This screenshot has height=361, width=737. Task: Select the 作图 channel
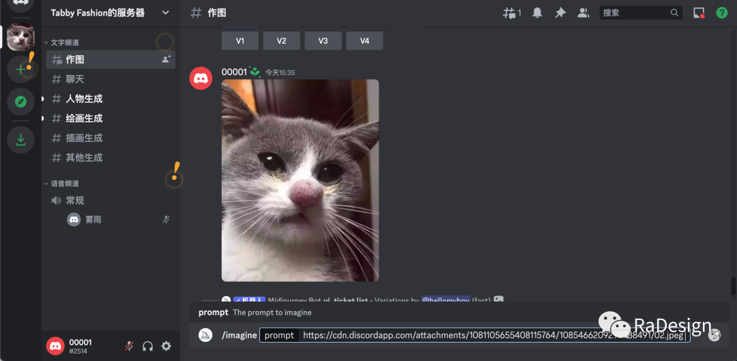[x=111, y=59]
